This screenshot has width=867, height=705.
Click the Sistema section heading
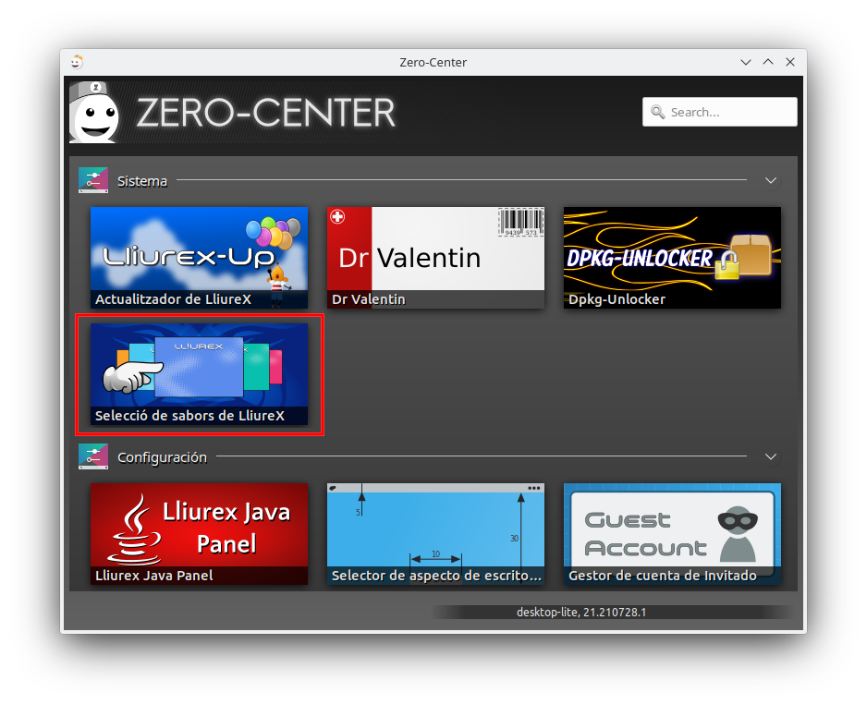(x=142, y=181)
